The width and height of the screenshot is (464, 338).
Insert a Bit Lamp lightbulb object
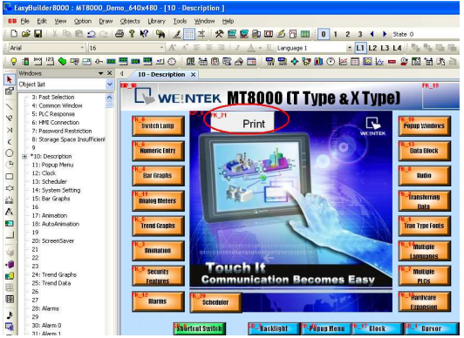[14, 62]
